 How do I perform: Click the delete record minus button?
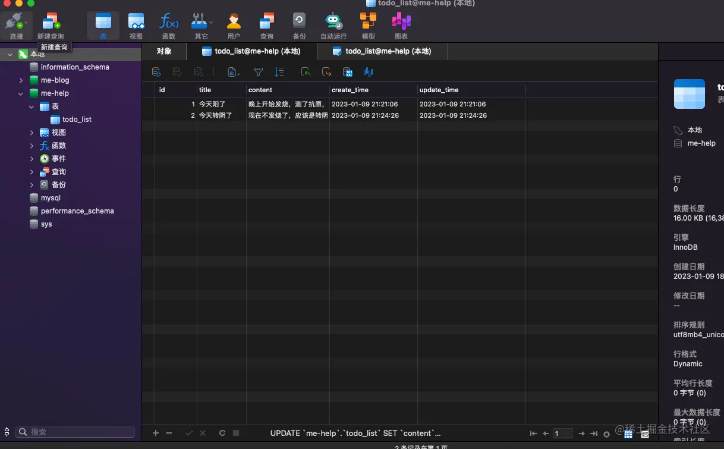[169, 434]
